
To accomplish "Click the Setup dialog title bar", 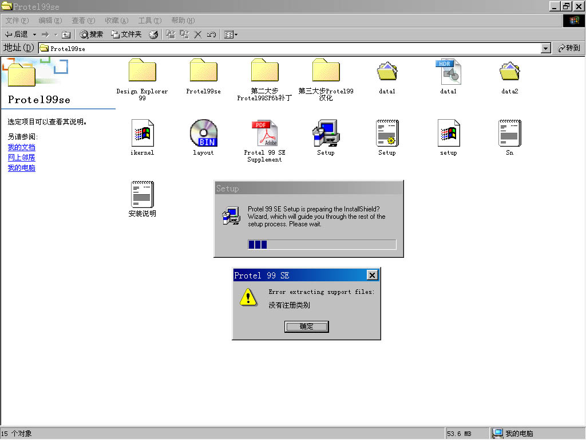I will pyautogui.click(x=308, y=188).
